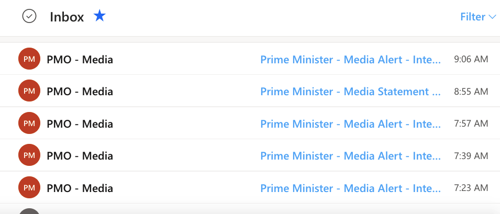Click PM avatar of 7:23 AM email
The height and width of the screenshot is (214, 500).
[x=29, y=187]
